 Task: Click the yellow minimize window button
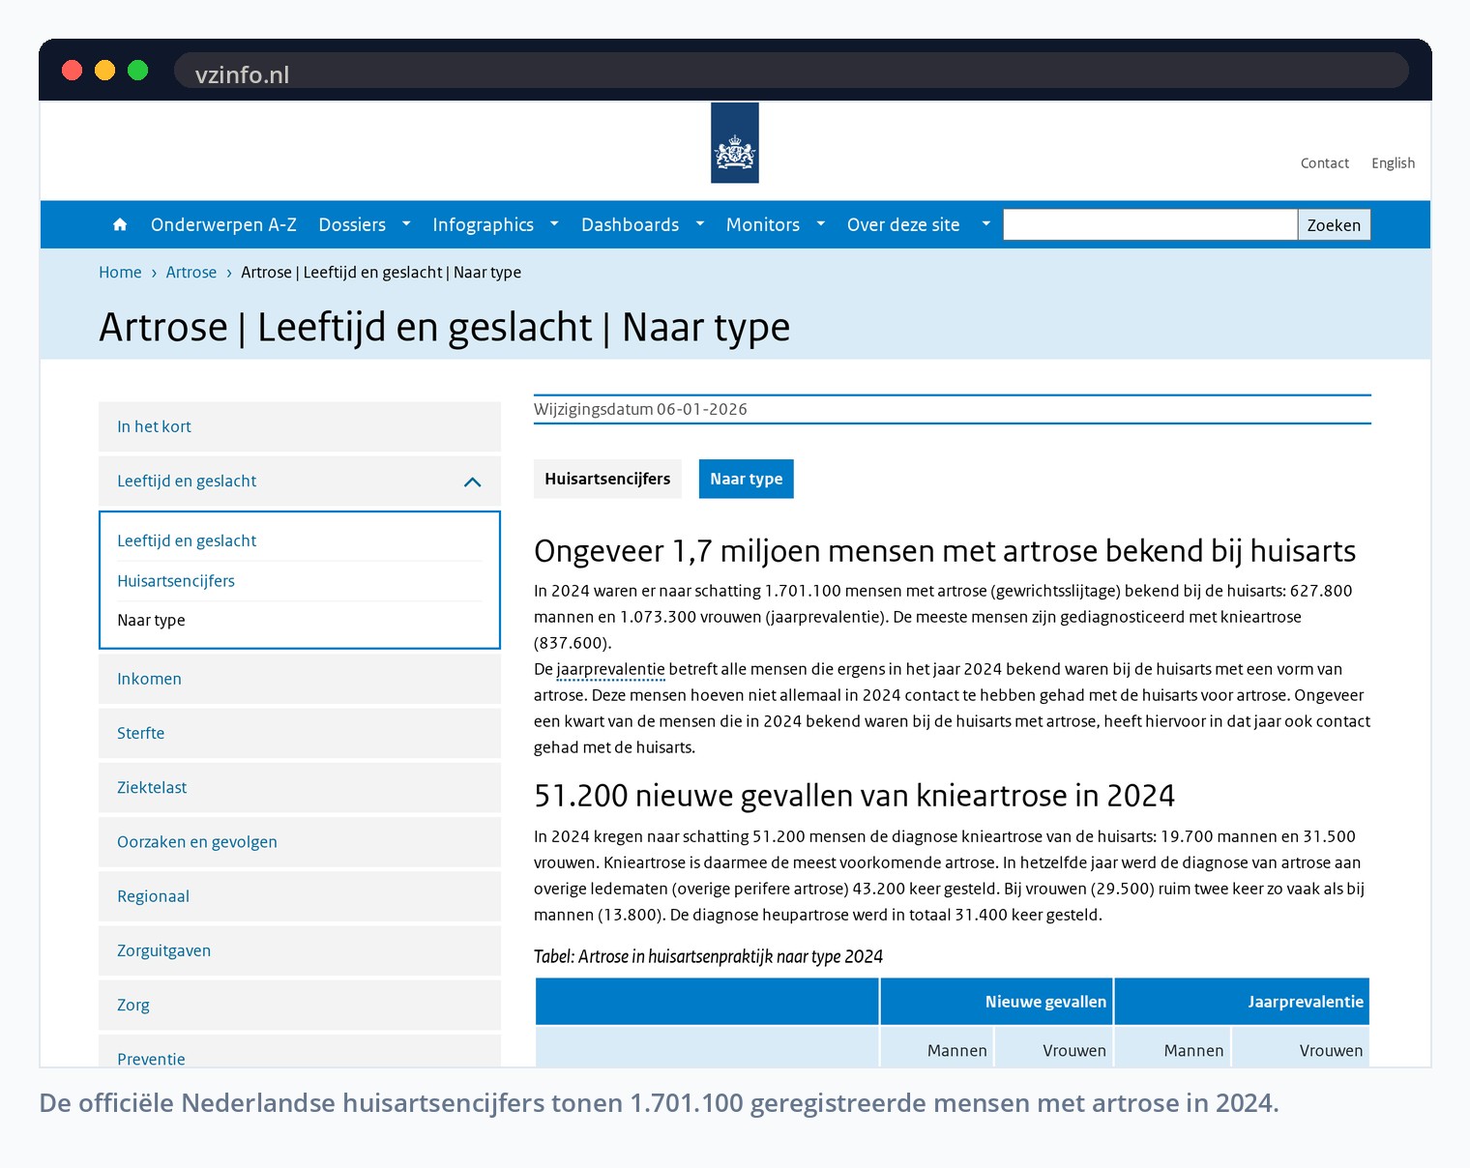105,71
